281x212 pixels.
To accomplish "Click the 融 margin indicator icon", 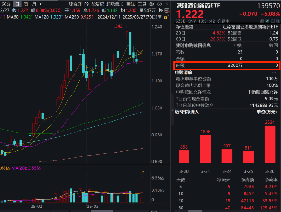I will tap(262, 21).
